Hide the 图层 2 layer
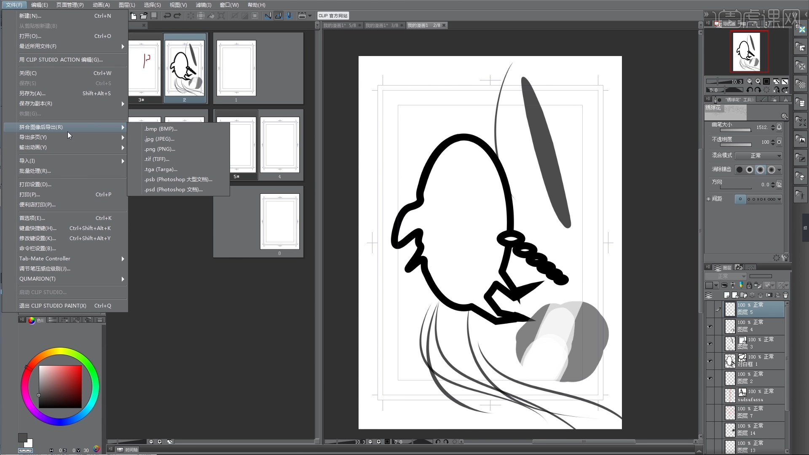 pos(710,378)
